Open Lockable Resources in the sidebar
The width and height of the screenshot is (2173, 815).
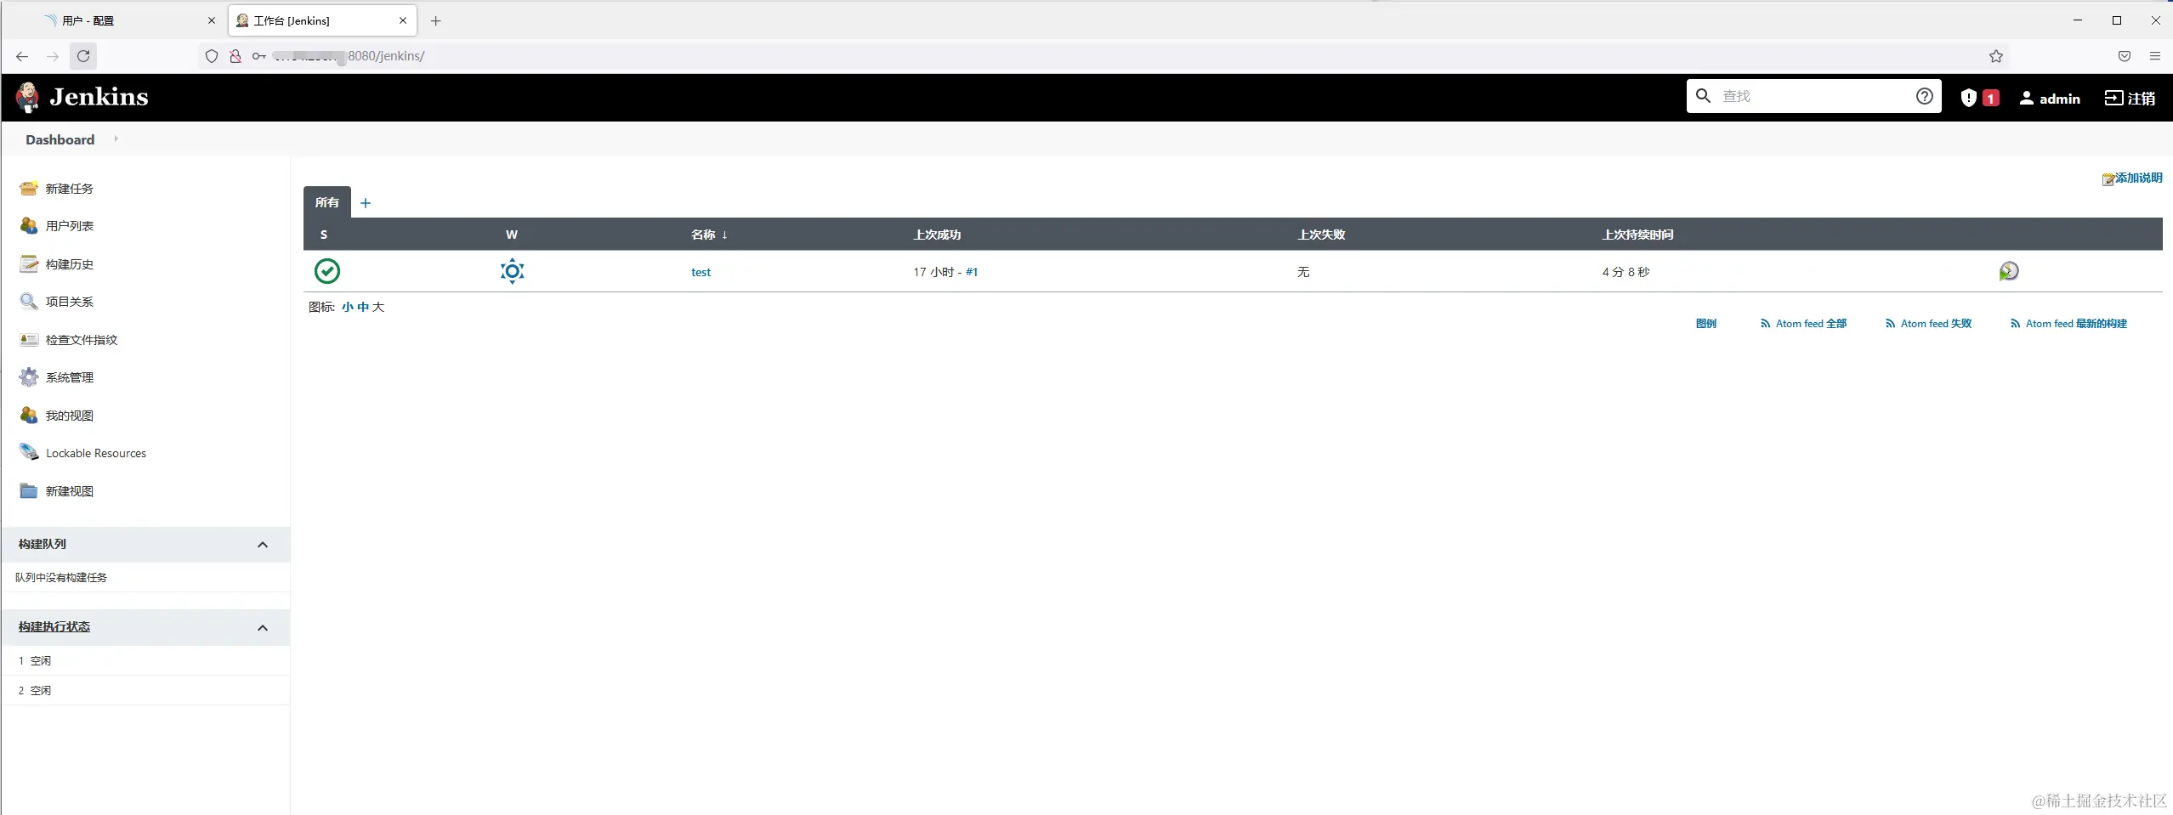[96, 453]
